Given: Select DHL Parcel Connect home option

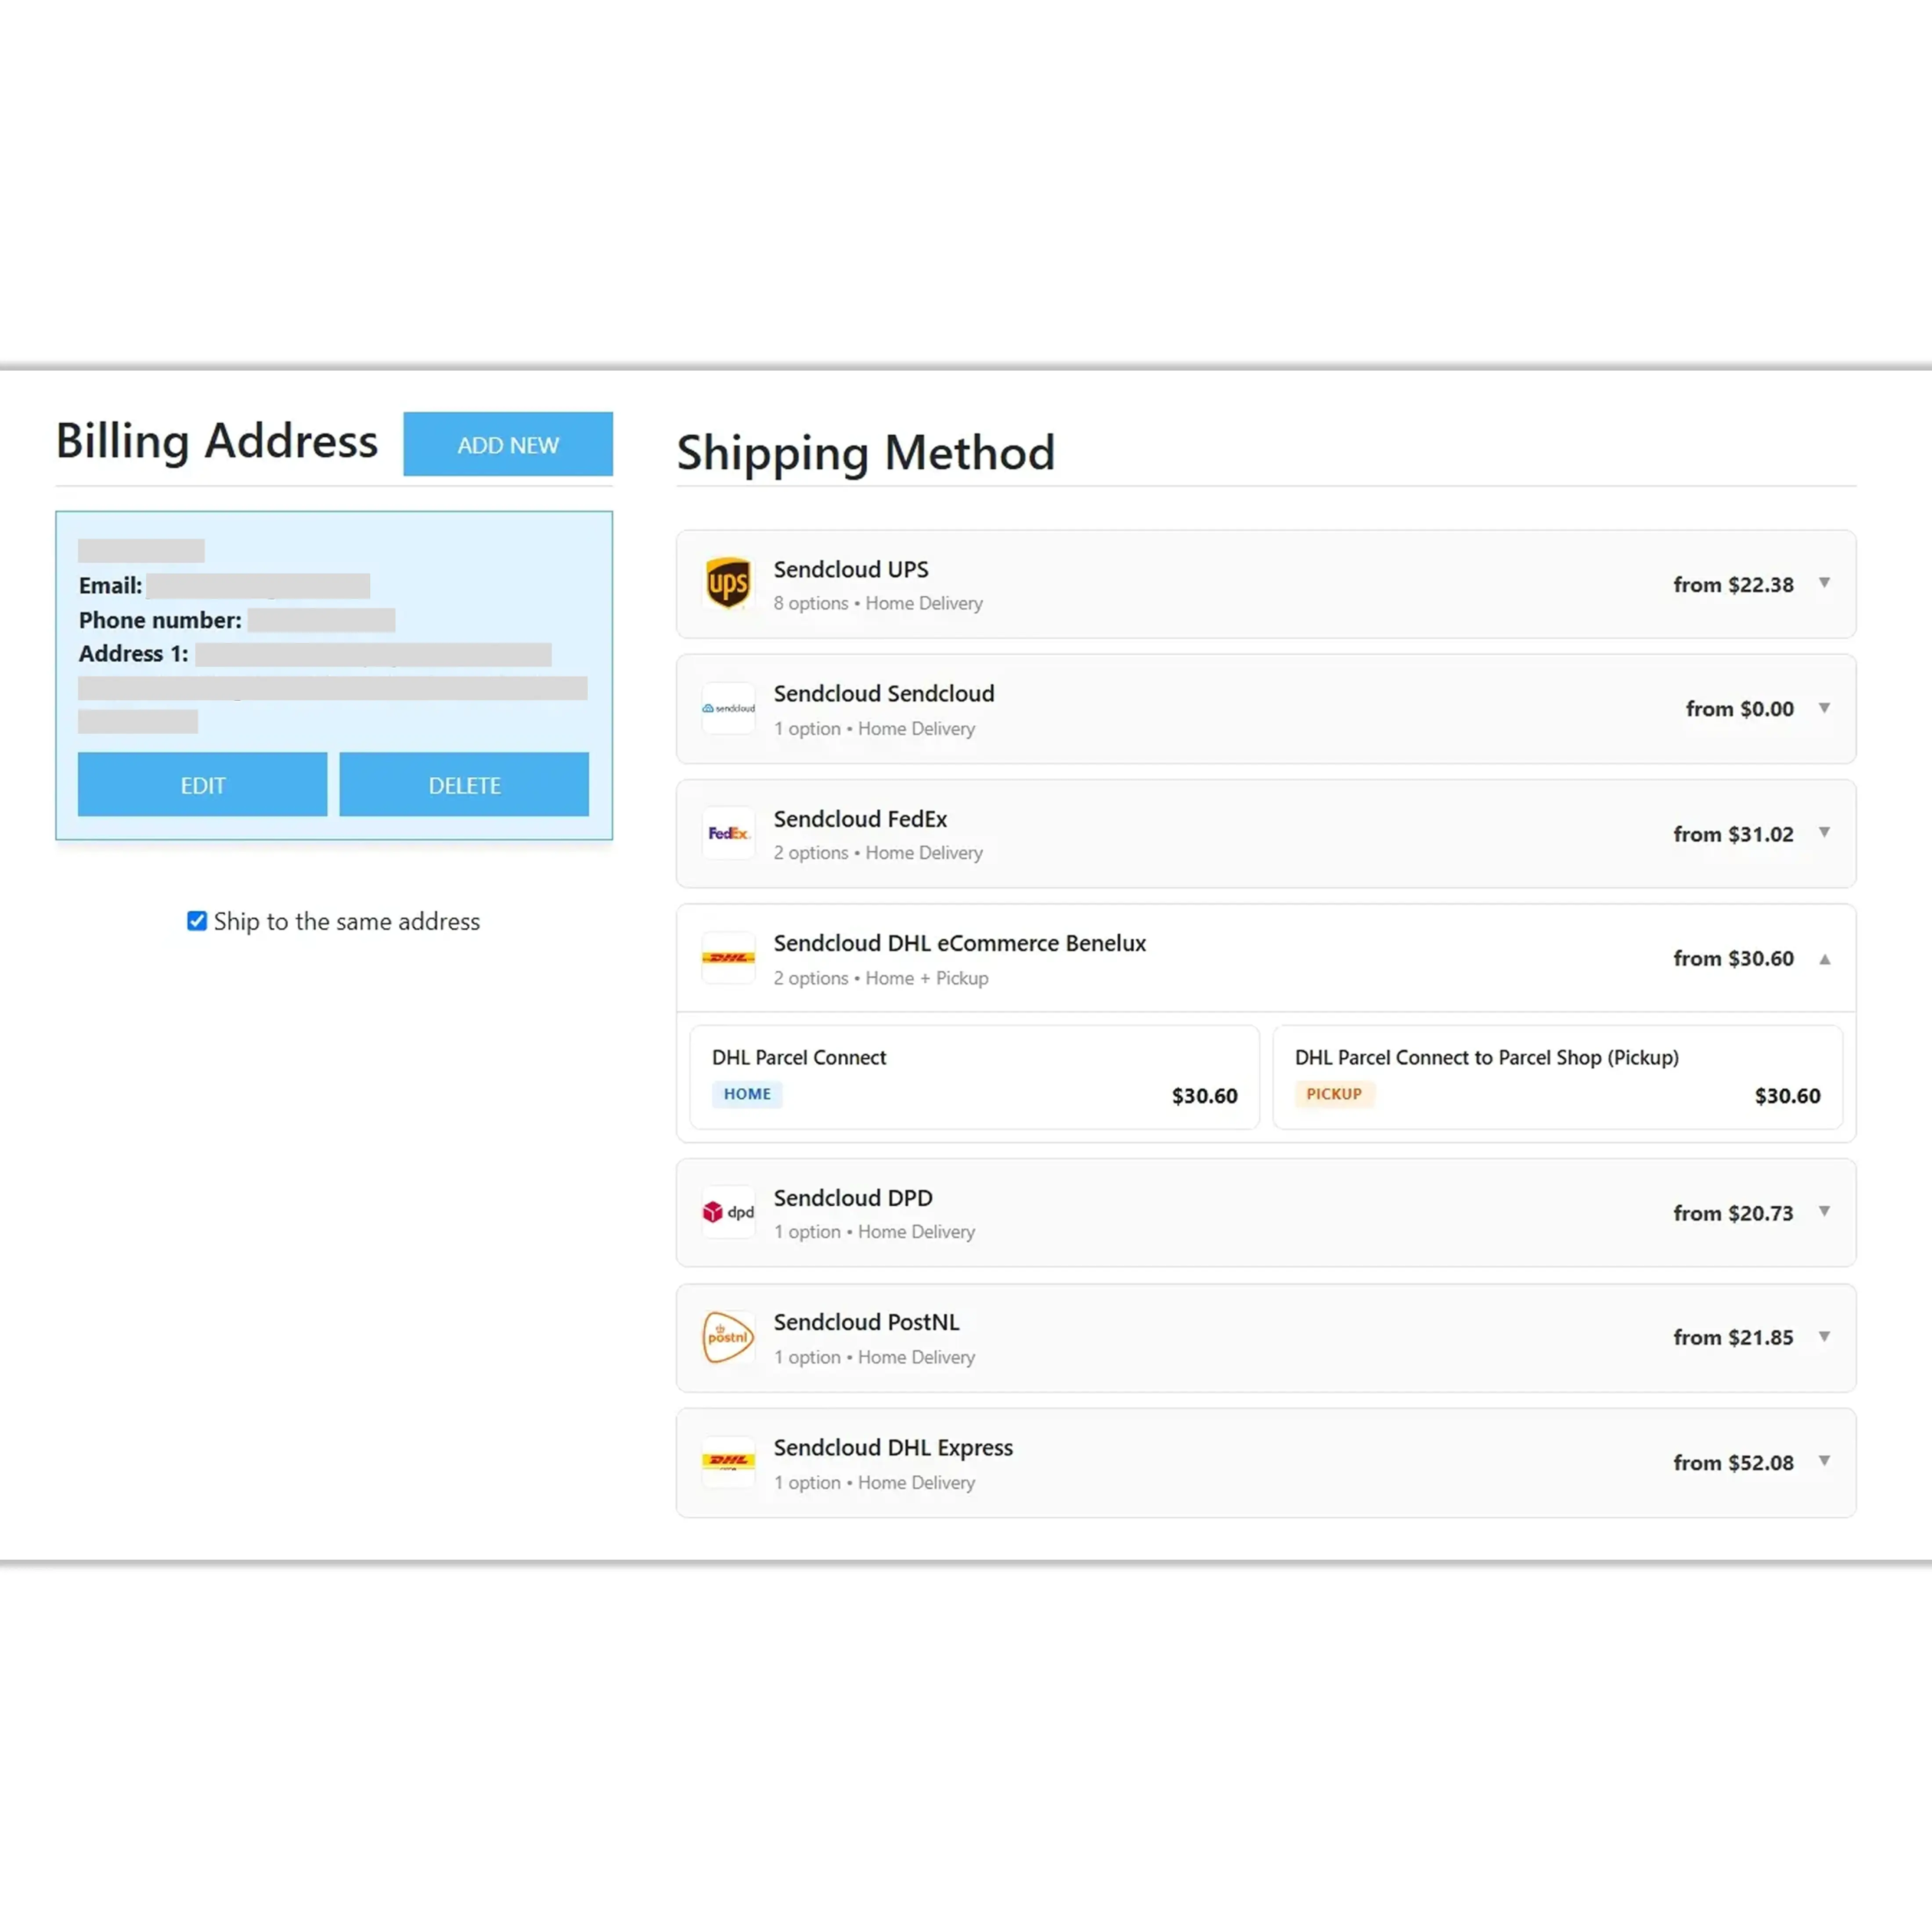Looking at the screenshot, I should click(974, 1077).
